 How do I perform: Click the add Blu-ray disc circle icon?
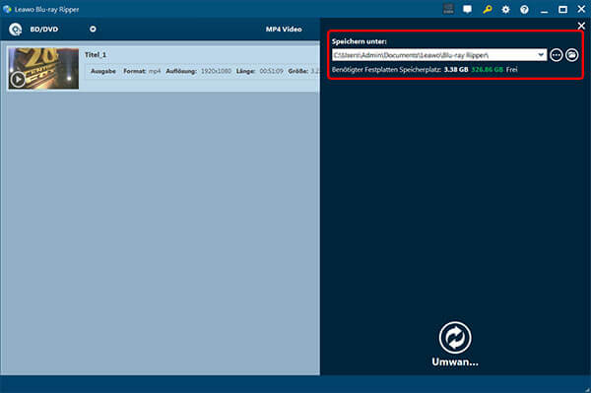point(93,29)
